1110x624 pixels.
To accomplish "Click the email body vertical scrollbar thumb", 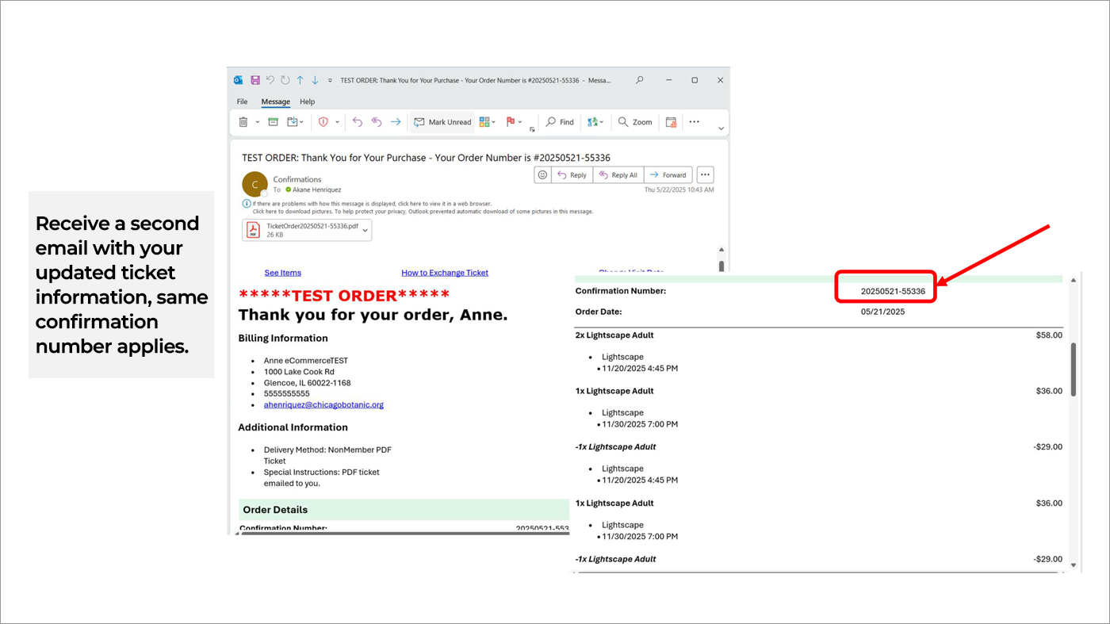I will (x=721, y=266).
